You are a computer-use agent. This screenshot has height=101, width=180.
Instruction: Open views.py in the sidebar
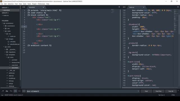(x=11, y=86)
